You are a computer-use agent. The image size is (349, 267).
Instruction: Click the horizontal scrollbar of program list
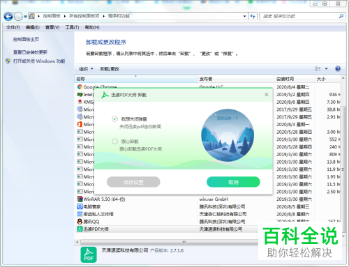tap(169, 242)
